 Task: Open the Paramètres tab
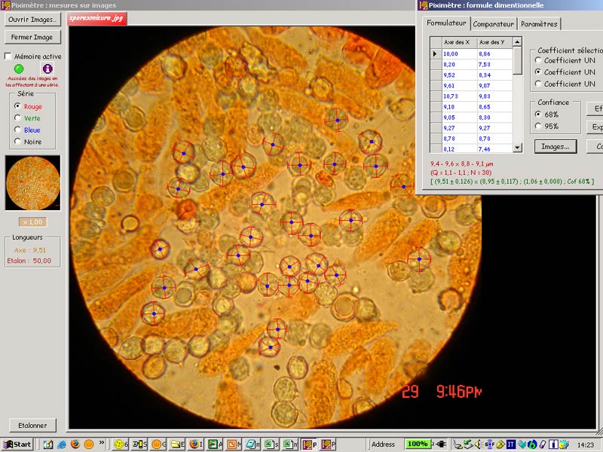pyautogui.click(x=540, y=24)
